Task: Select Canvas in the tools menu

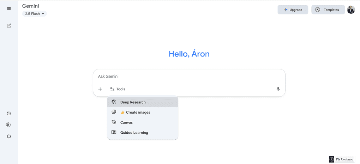Action: click(x=126, y=122)
